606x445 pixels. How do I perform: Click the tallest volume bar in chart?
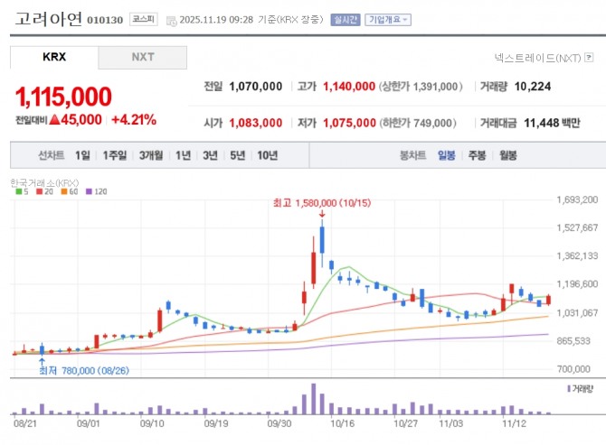click(314, 399)
